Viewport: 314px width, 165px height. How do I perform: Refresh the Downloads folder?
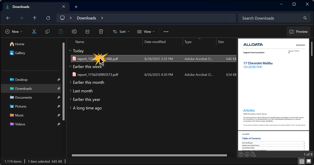click(48, 18)
